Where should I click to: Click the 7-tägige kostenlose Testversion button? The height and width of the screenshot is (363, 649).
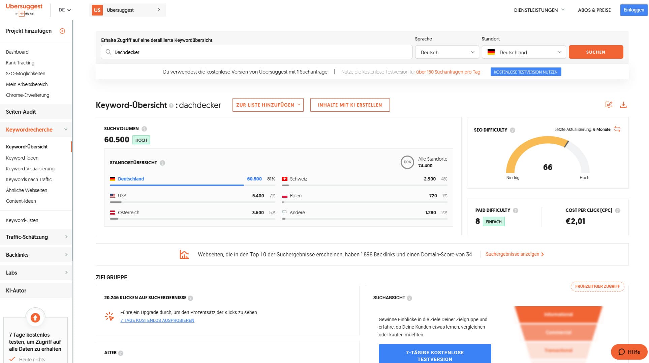435,354
